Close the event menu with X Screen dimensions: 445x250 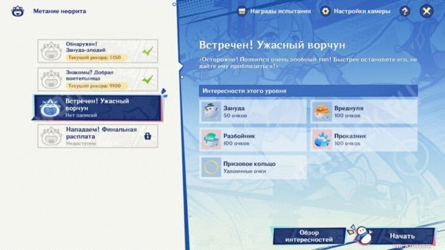pyautogui.click(x=426, y=12)
